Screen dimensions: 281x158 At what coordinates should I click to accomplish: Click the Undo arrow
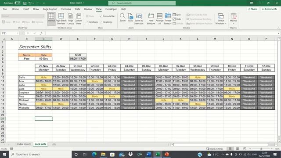tap(30, 3)
